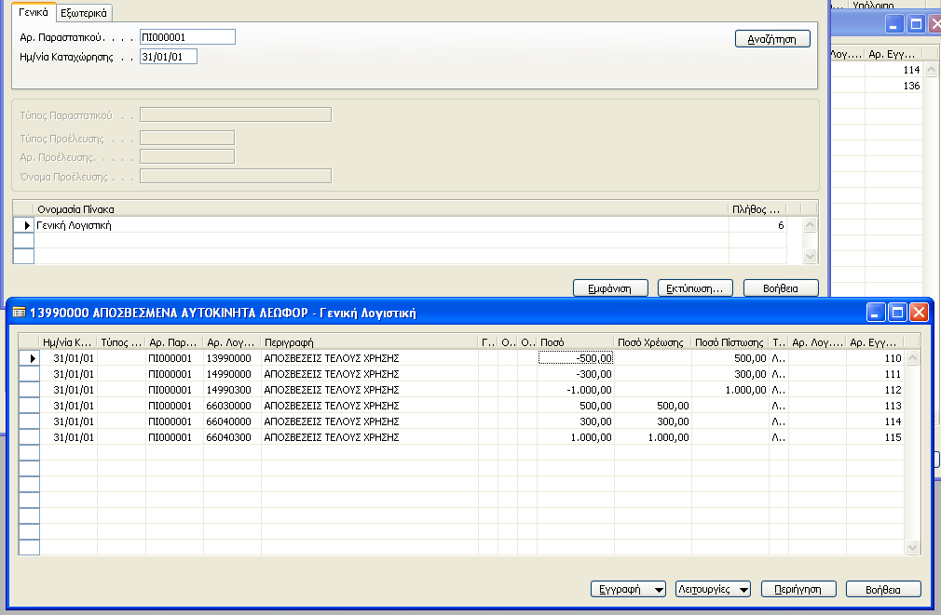Select account number 14990300 cell
Screen dimensions: 941x615
[x=232, y=390]
